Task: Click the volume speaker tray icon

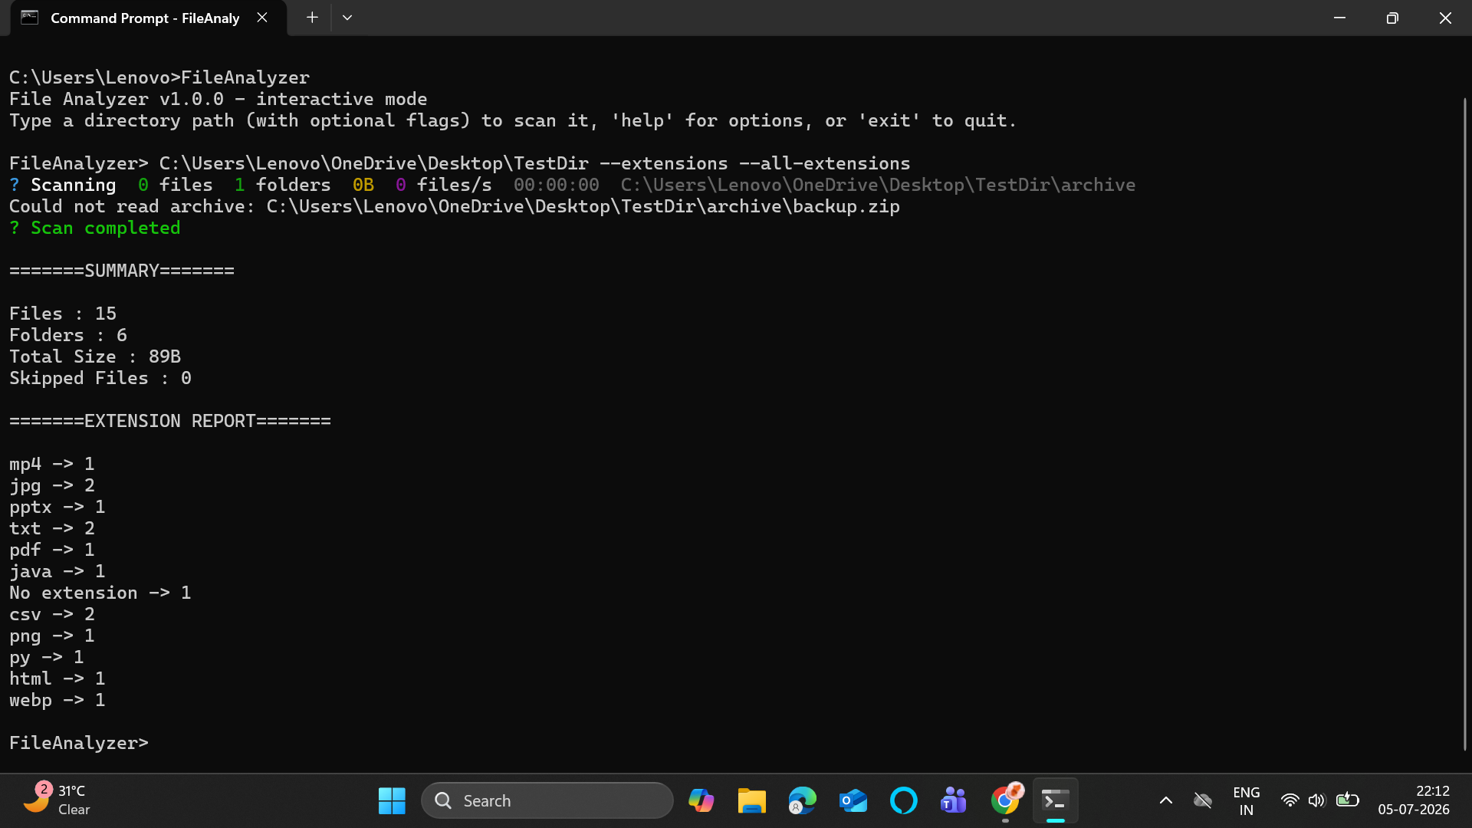Action: [1317, 800]
